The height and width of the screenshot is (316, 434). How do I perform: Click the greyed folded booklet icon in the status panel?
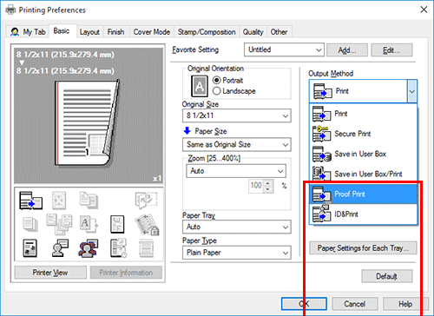147,200
